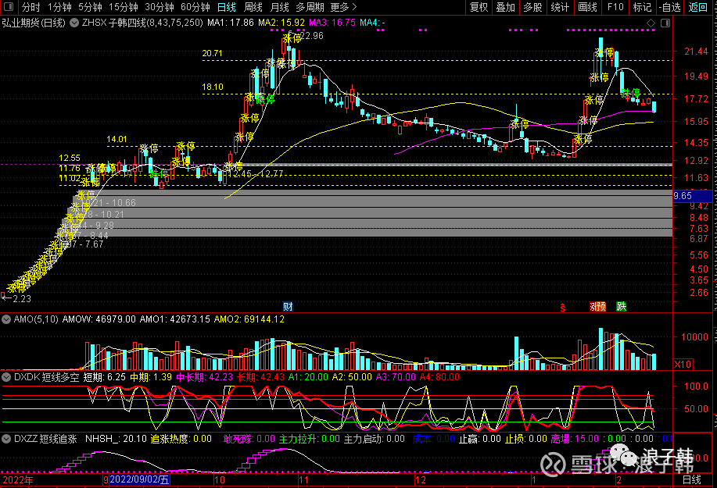This screenshot has height=488, width=717.
Task: Open the 更多 periods menu
Action: pyautogui.click(x=343, y=7)
